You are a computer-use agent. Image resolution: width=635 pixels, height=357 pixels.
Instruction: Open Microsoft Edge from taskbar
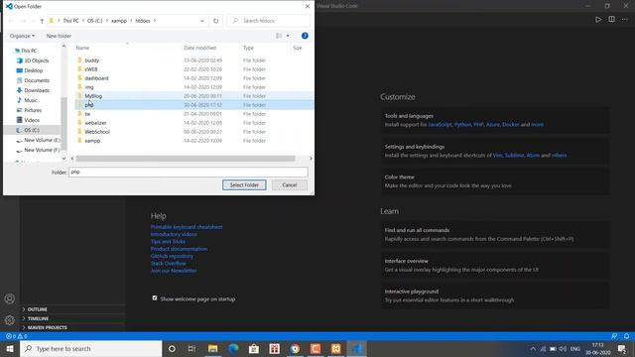(x=233, y=349)
